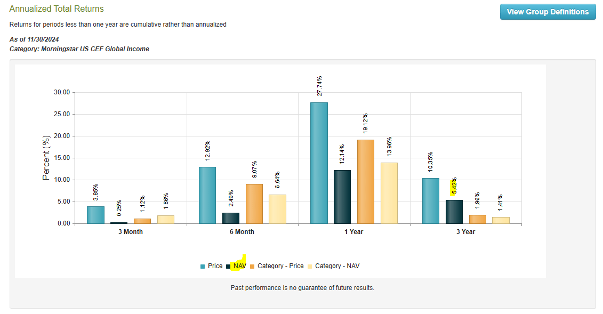Screen dimensions: 603x314
Task: Click the highlighted NAV legend label
Action: (240, 265)
